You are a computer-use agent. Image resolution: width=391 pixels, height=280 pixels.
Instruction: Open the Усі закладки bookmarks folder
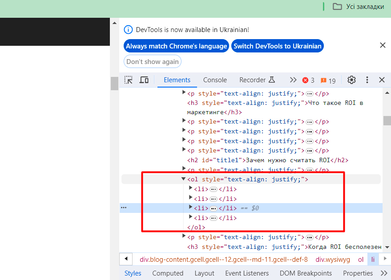click(359, 7)
